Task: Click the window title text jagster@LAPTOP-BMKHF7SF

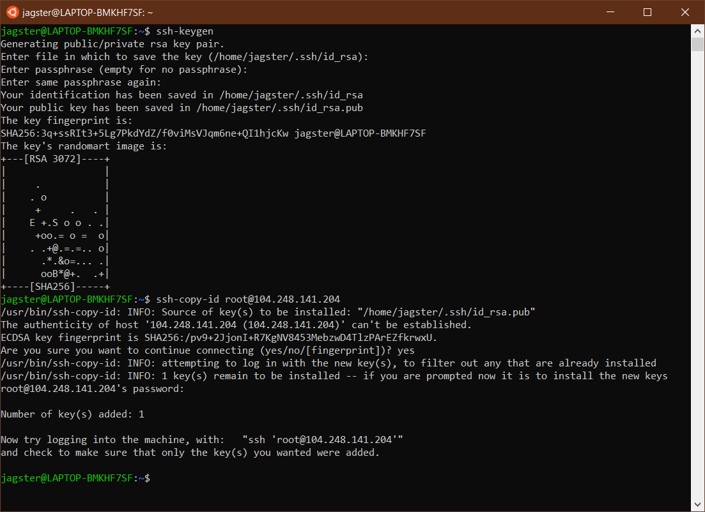Action: coord(88,12)
